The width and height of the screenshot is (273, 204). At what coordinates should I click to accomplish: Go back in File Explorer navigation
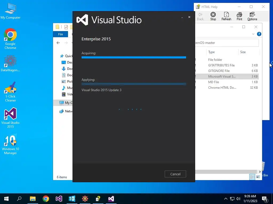(58, 43)
